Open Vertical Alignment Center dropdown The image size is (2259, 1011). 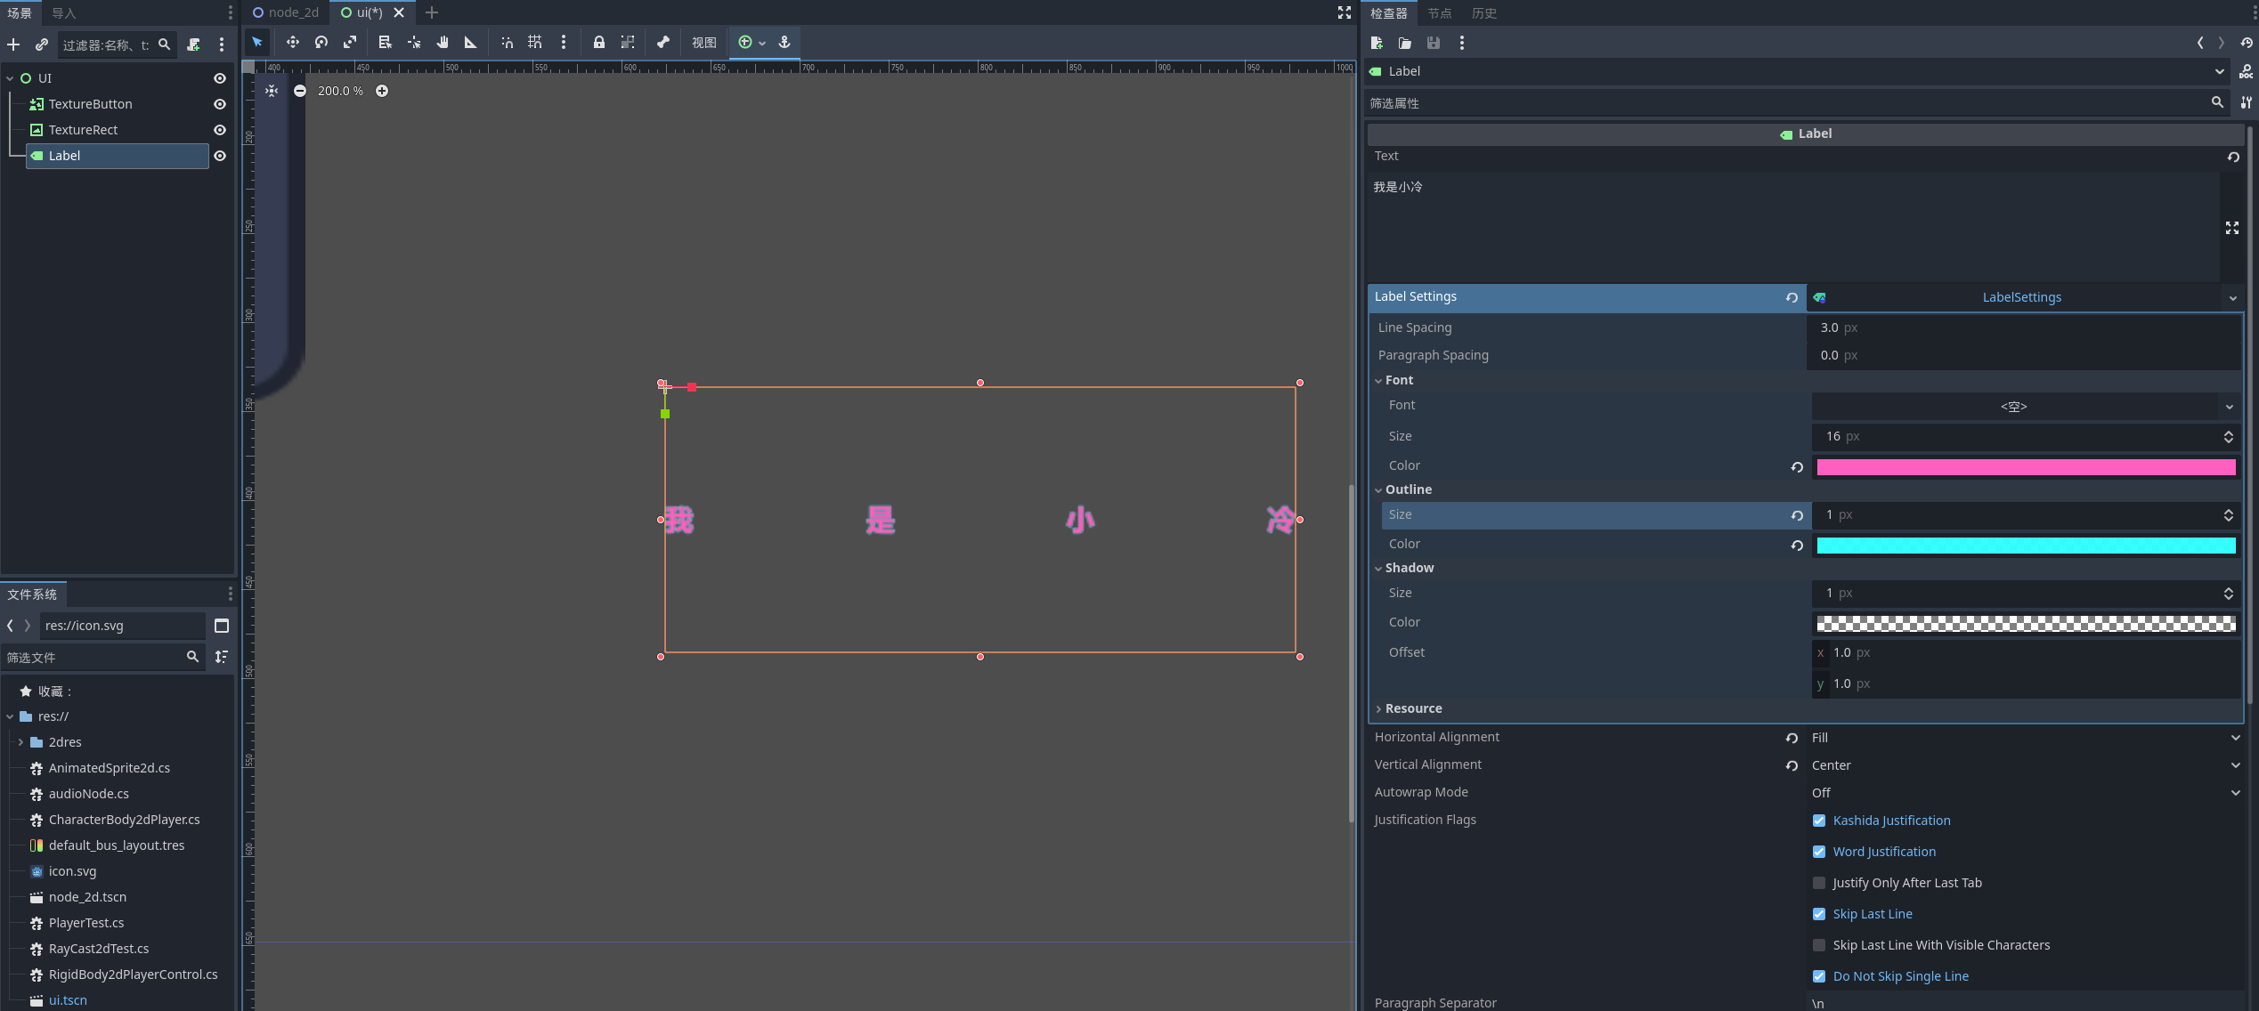2025,765
